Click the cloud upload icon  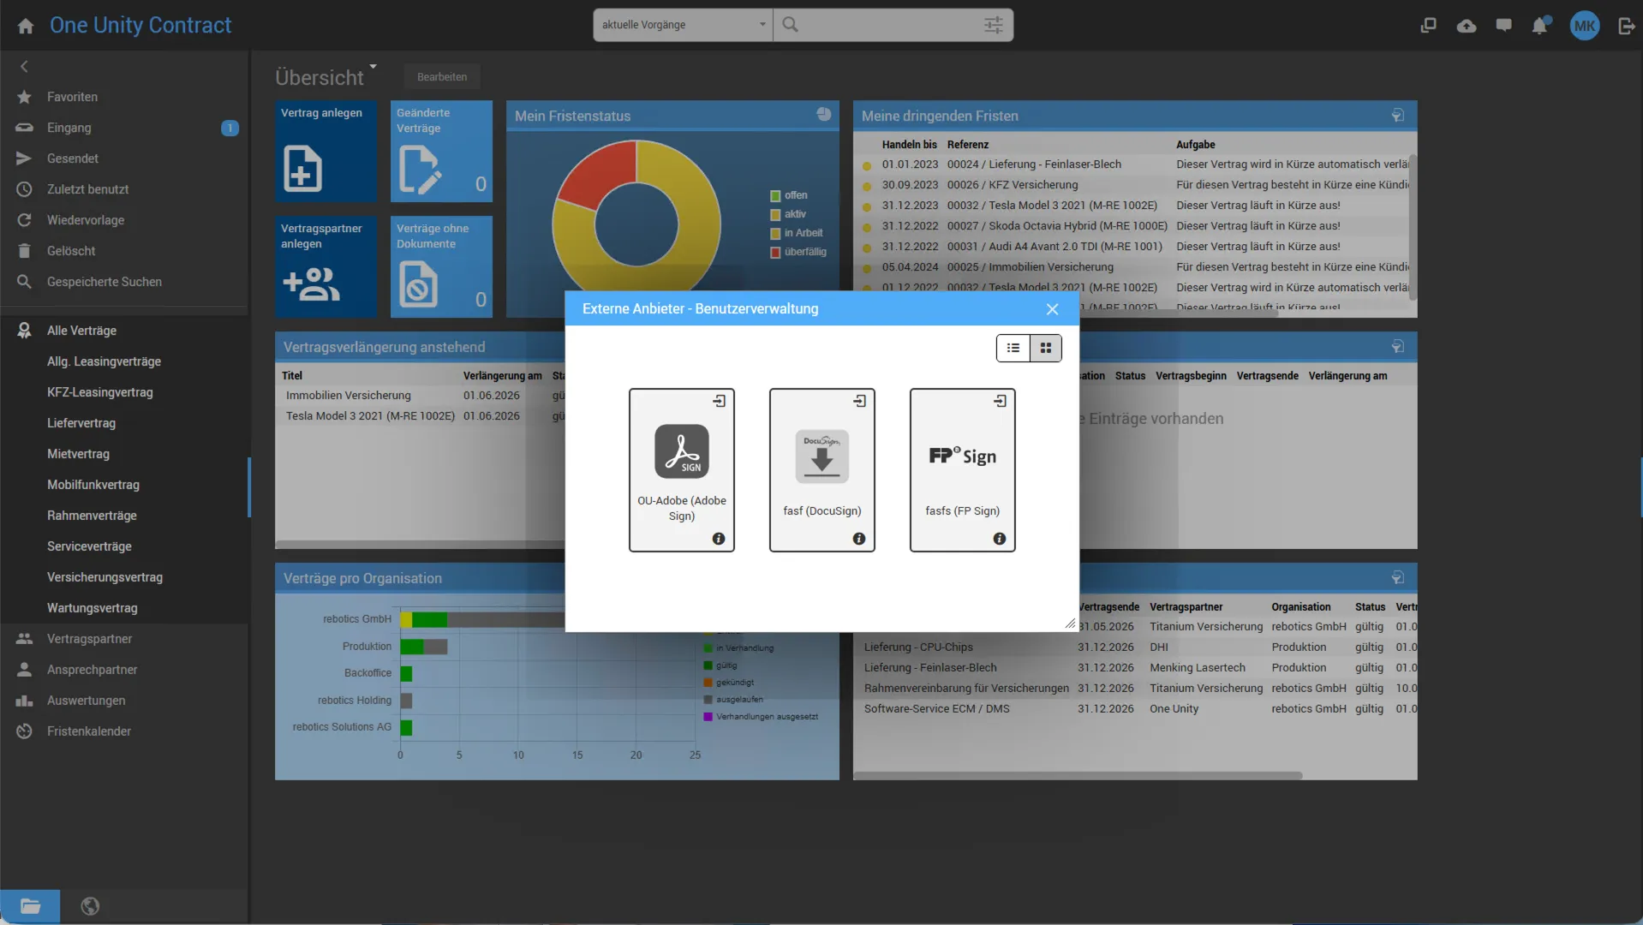[x=1467, y=26]
